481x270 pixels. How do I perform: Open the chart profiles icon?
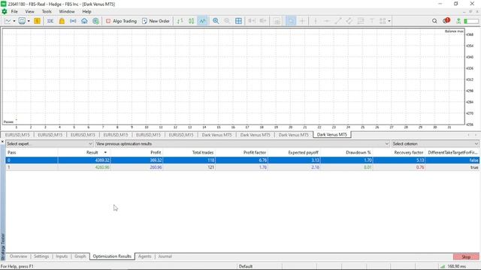tap(22, 21)
